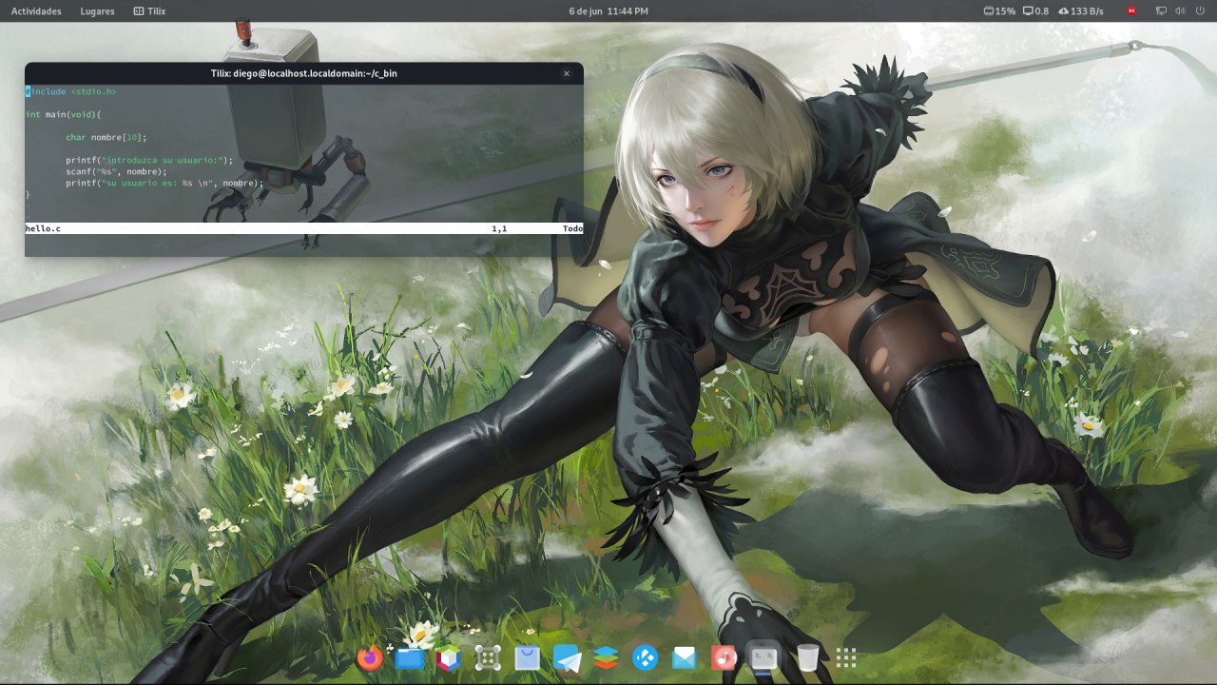Image resolution: width=1217 pixels, height=685 pixels.
Task: Open the stacked-layers office app icon
Action: (607, 657)
